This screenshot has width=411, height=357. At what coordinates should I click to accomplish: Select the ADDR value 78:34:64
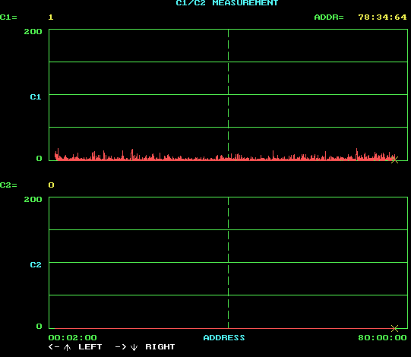382,17
